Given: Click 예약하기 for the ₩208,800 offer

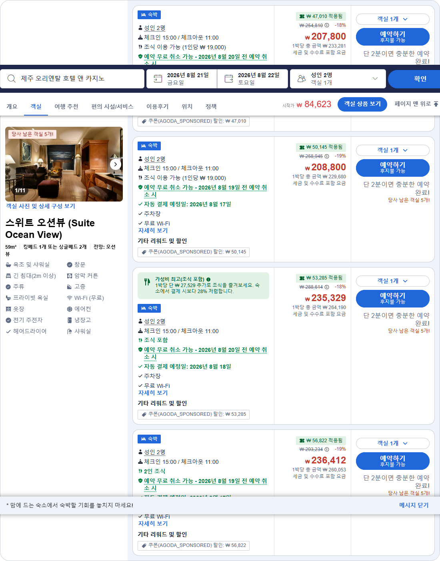Looking at the screenshot, I should [392, 168].
